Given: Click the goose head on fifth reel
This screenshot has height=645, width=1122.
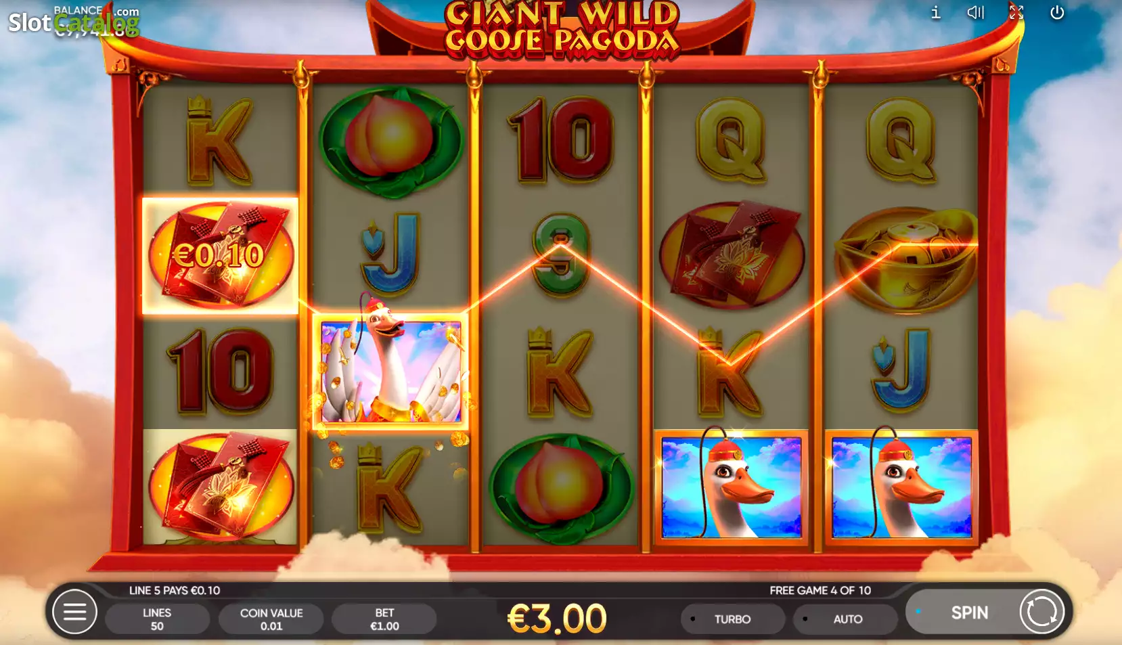Looking at the screenshot, I should point(901,487).
